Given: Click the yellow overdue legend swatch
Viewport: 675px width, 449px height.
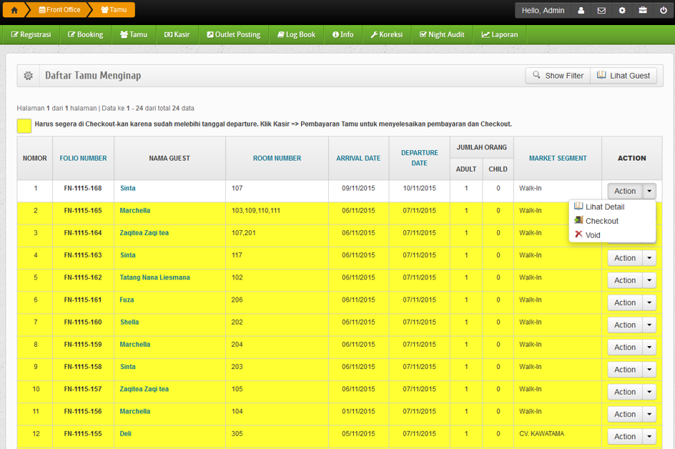Looking at the screenshot, I should click(24, 126).
